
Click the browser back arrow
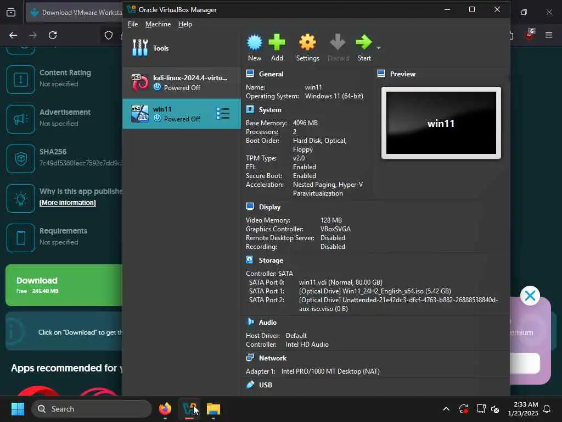[x=13, y=35]
